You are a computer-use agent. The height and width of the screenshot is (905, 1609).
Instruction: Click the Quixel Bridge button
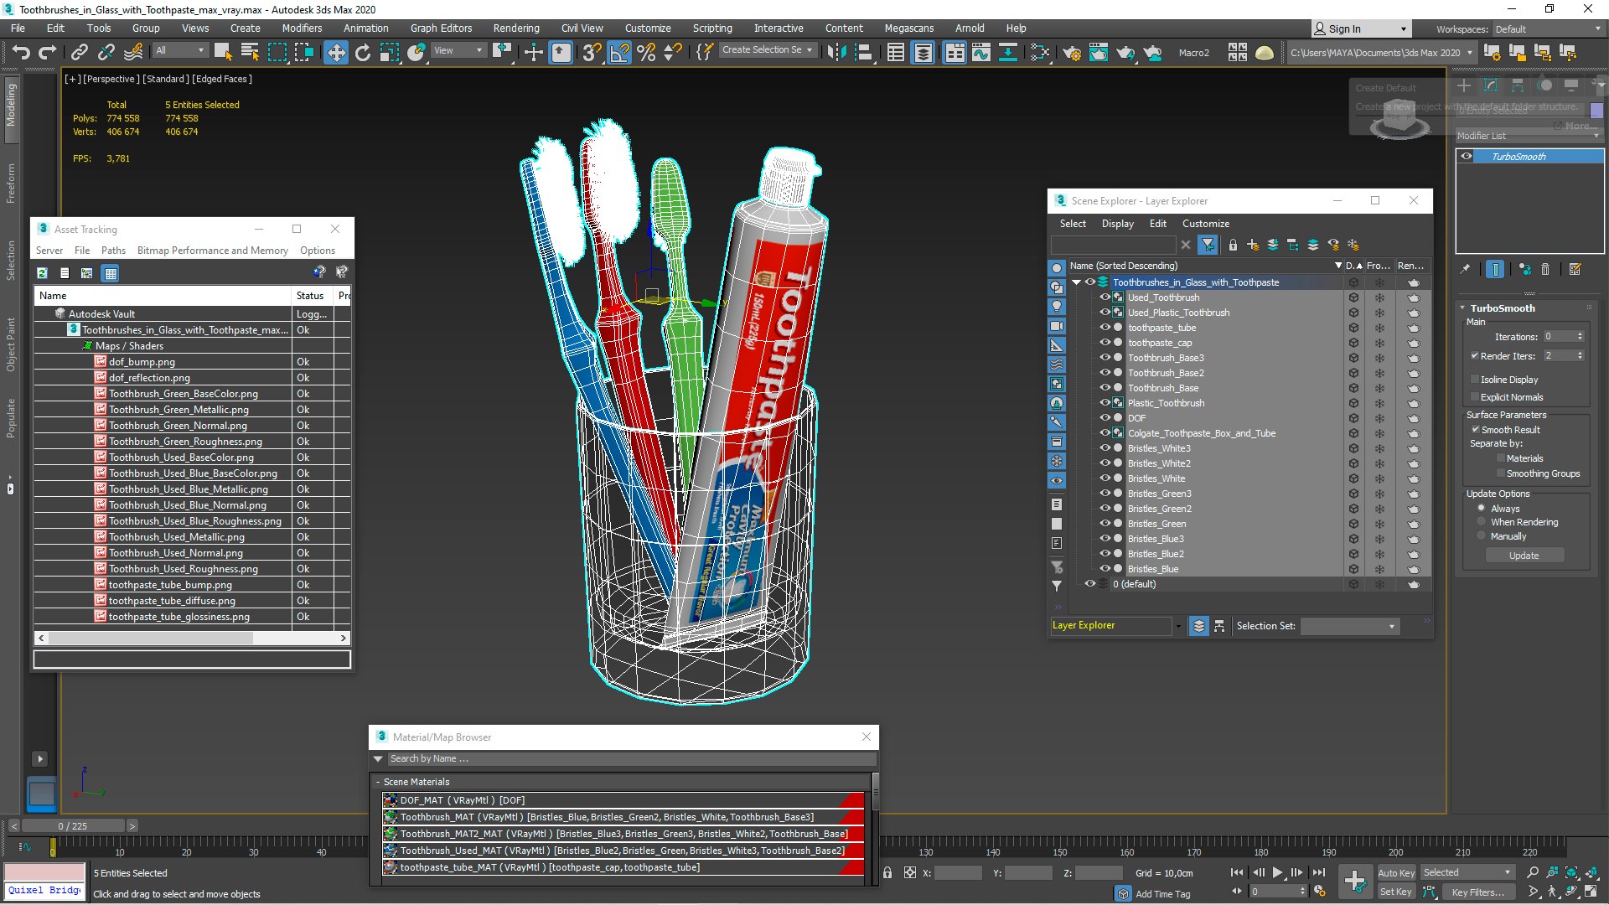click(44, 890)
